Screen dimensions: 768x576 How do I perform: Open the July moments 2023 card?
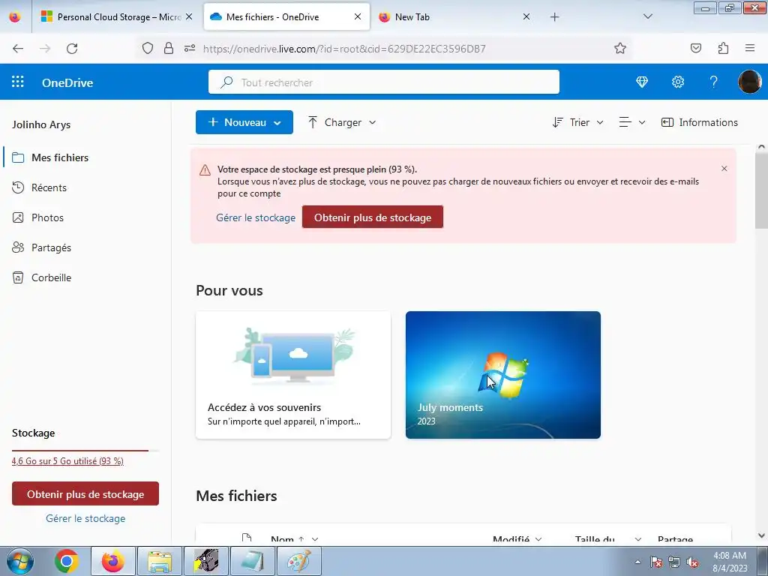click(x=503, y=375)
